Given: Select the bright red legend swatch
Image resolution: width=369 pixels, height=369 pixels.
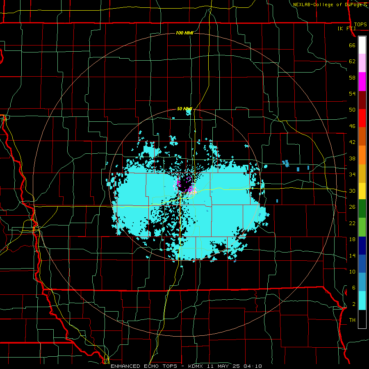Looking at the screenshot, I should (362, 118).
